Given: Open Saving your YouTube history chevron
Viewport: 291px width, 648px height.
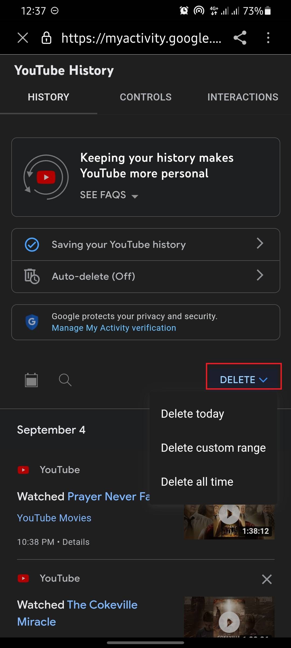Looking at the screenshot, I should 260,244.
